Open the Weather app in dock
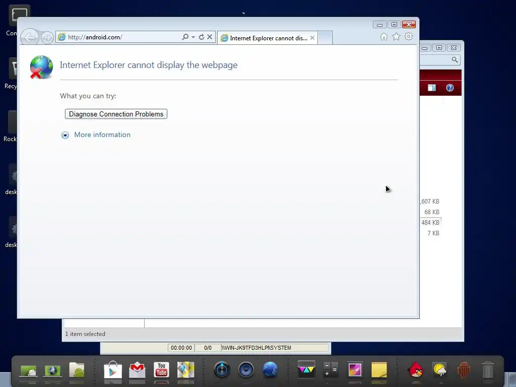Screen dimensions: 516x387 [439, 369]
